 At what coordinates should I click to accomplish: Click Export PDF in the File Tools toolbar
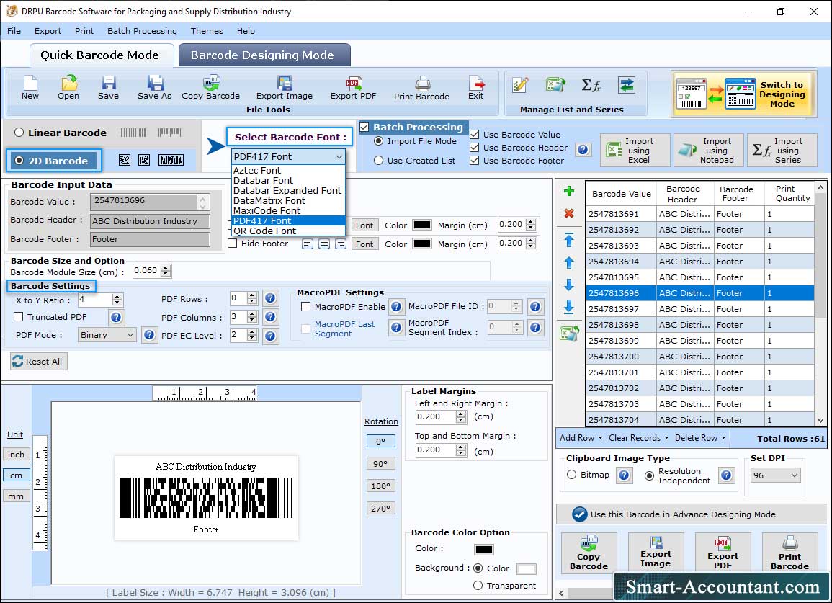(354, 88)
